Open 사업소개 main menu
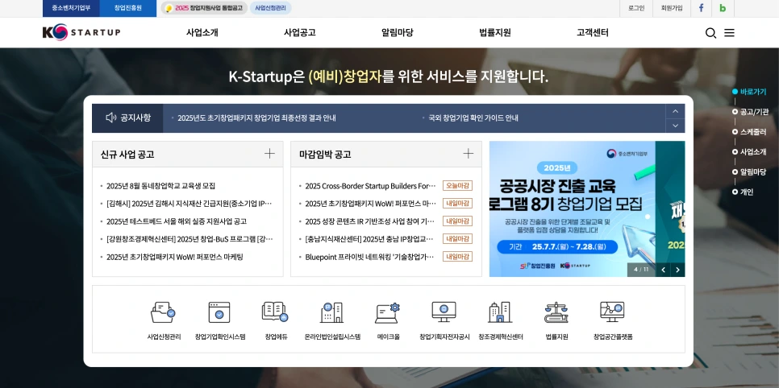Image resolution: width=779 pixels, height=388 pixels. (x=202, y=33)
